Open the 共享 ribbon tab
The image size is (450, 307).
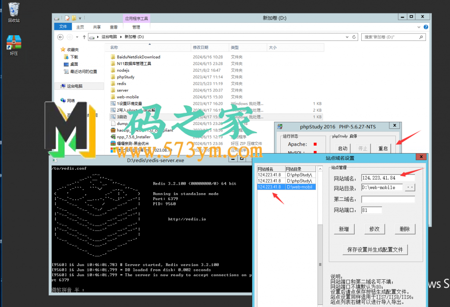(x=97, y=27)
